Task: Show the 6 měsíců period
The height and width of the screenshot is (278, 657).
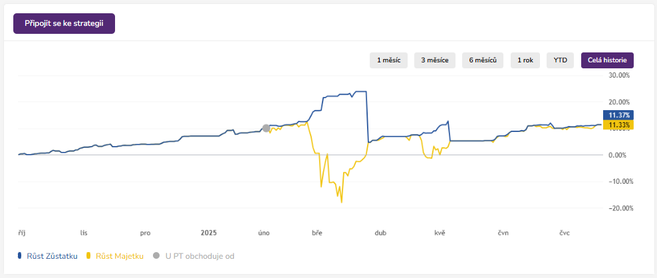Action: coord(483,60)
